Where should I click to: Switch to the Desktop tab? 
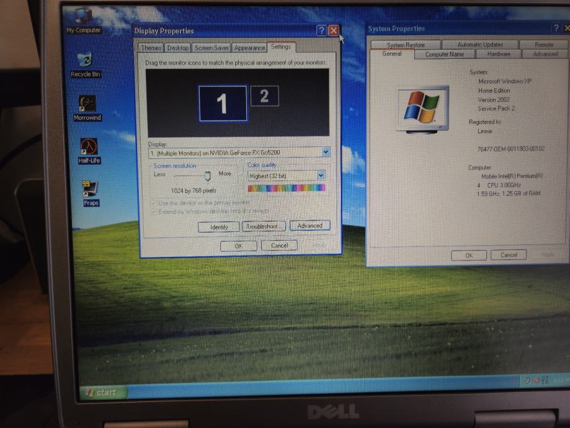tap(178, 48)
